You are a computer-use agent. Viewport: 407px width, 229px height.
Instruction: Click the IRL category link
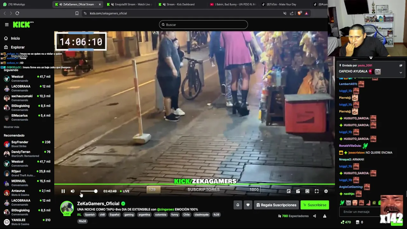[x=79, y=215]
